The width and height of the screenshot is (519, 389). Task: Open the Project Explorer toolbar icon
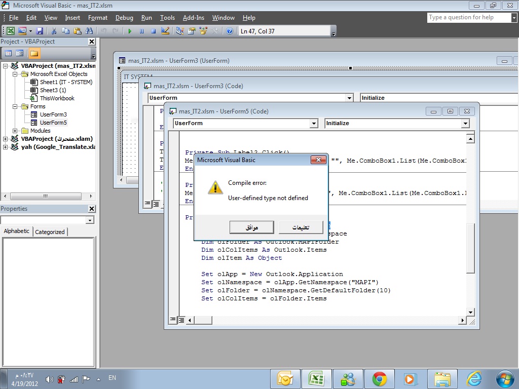(x=180, y=31)
